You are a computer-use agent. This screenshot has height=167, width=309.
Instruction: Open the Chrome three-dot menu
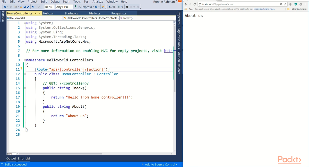tap(306, 4)
